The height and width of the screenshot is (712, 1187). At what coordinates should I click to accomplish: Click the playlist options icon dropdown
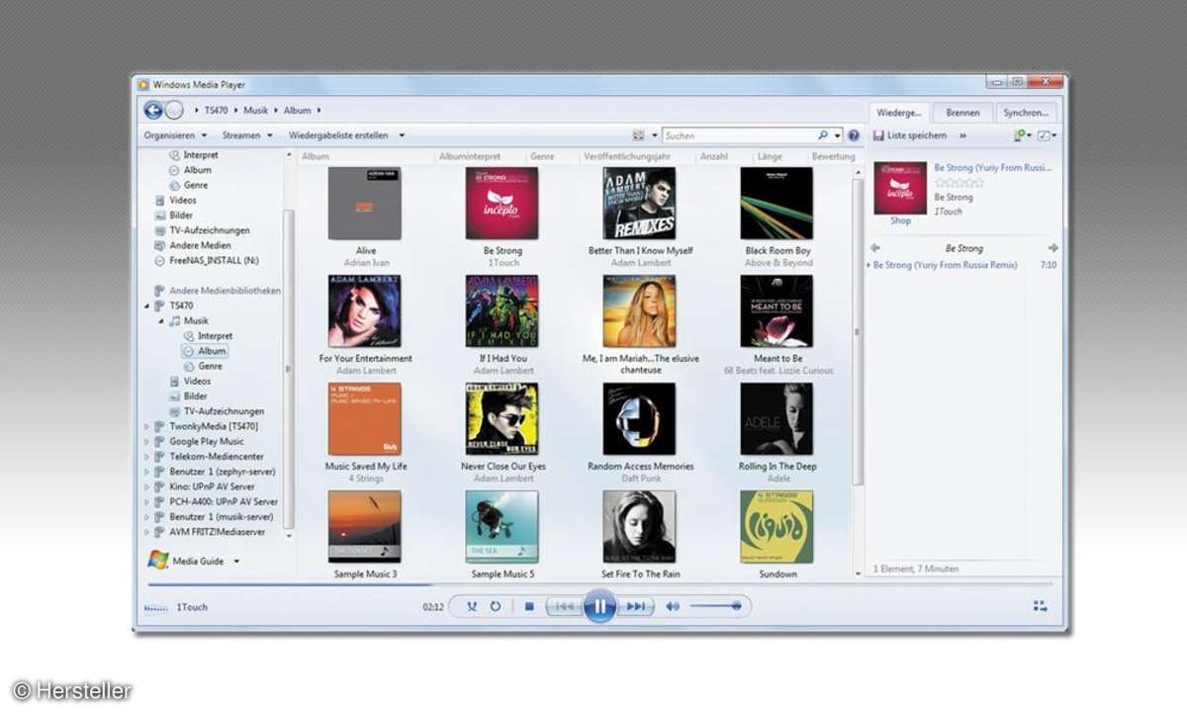pos(1022,135)
